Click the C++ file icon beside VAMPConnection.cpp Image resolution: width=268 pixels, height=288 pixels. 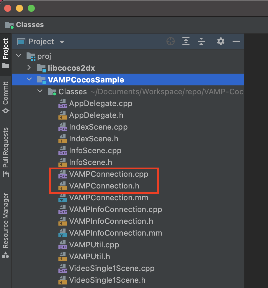(x=62, y=174)
